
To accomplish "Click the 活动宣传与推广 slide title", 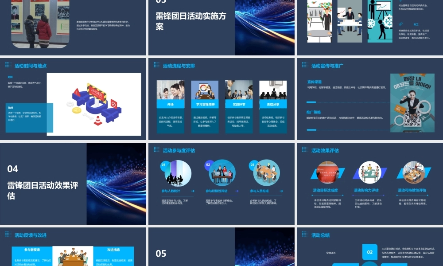I will pos(327,66).
